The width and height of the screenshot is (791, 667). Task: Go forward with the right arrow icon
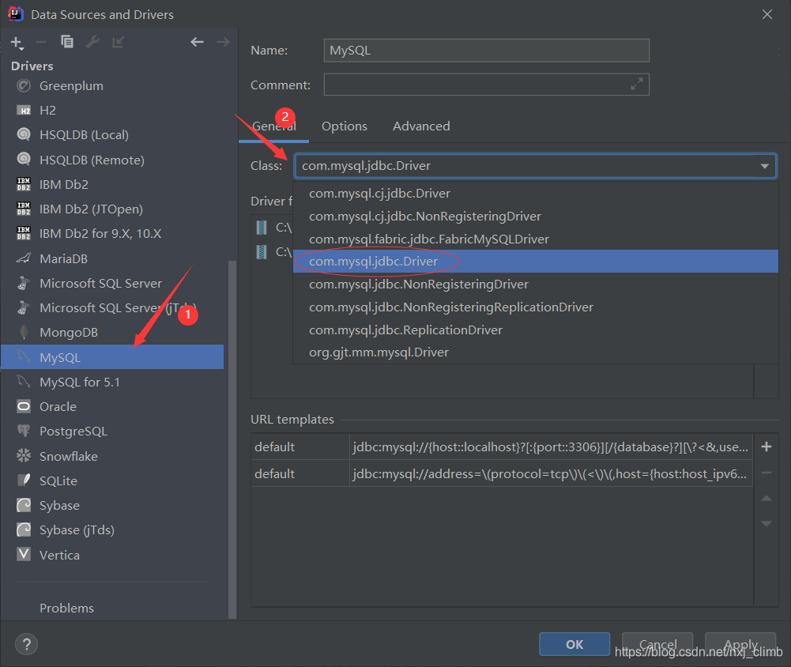point(223,42)
